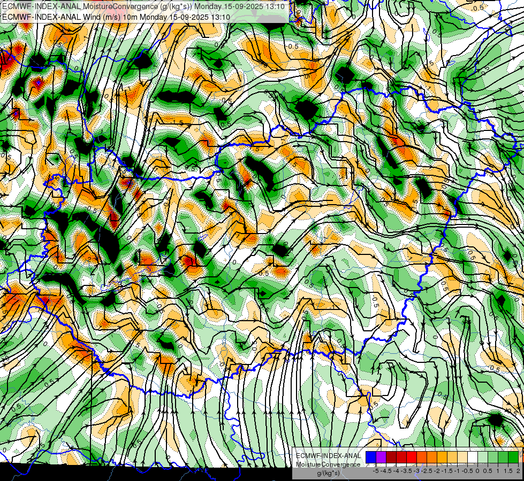Select pale peach swatch between -1 and -0.5
The width and height of the screenshot is (524, 481).
[x=462, y=457]
